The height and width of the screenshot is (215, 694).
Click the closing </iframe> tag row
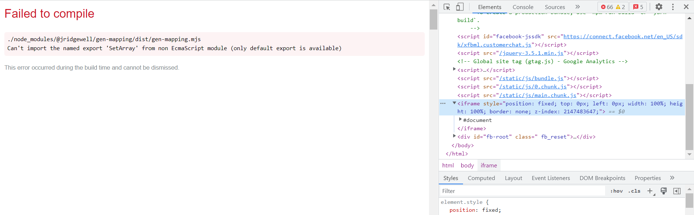coord(471,128)
